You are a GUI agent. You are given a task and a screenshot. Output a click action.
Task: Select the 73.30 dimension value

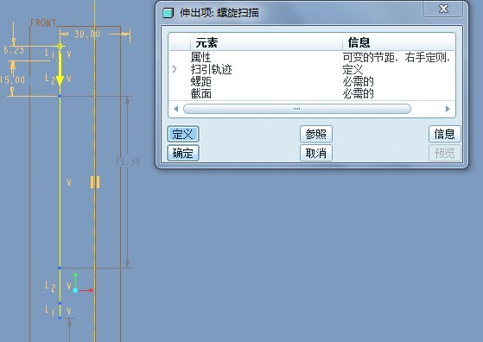tap(128, 161)
